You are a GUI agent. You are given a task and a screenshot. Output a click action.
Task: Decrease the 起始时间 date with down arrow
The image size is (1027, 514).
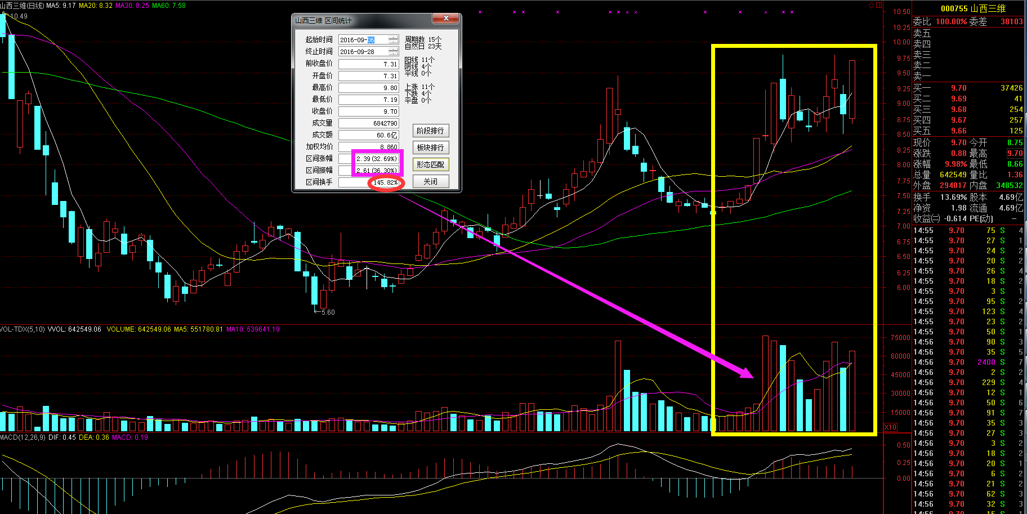click(393, 42)
